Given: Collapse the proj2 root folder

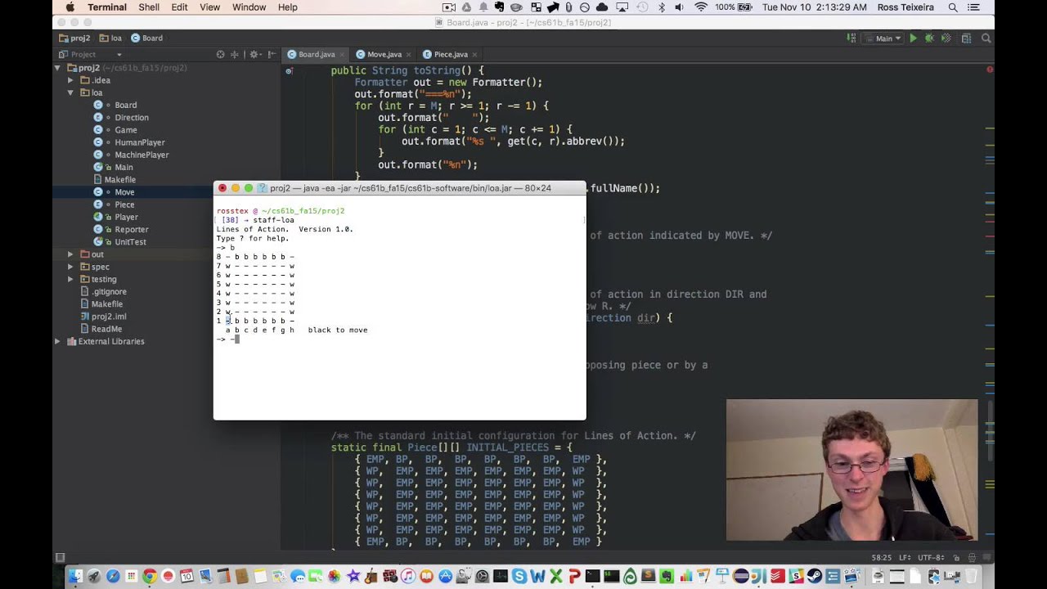Looking at the screenshot, I should (58, 68).
